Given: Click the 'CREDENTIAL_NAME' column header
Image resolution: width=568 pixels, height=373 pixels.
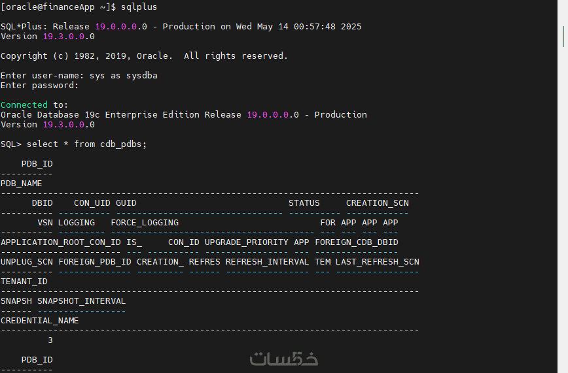Looking at the screenshot, I should [39, 321].
